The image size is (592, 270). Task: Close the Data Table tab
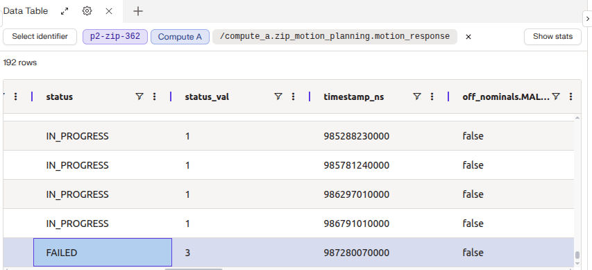(109, 11)
